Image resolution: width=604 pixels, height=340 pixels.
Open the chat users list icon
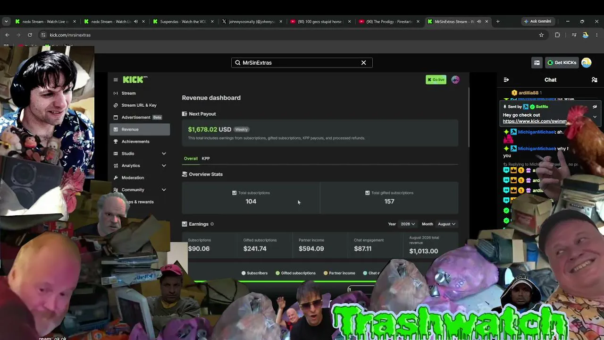pyautogui.click(x=595, y=80)
